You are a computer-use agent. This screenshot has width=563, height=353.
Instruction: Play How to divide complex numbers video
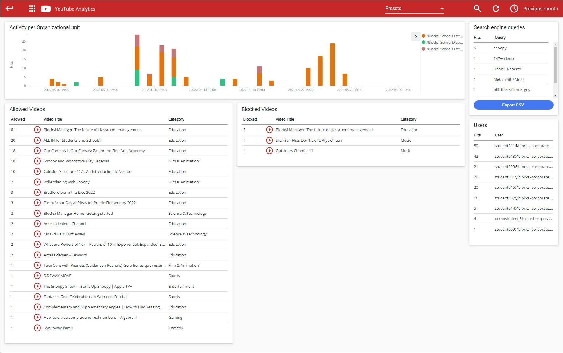[37, 317]
